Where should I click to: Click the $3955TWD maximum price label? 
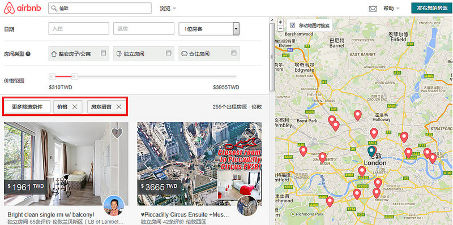tap(226, 88)
